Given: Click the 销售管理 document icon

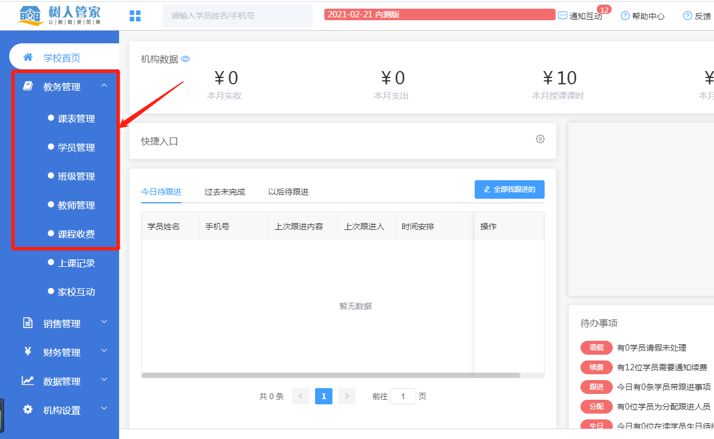Looking at the screenshot, I should 27,323.
